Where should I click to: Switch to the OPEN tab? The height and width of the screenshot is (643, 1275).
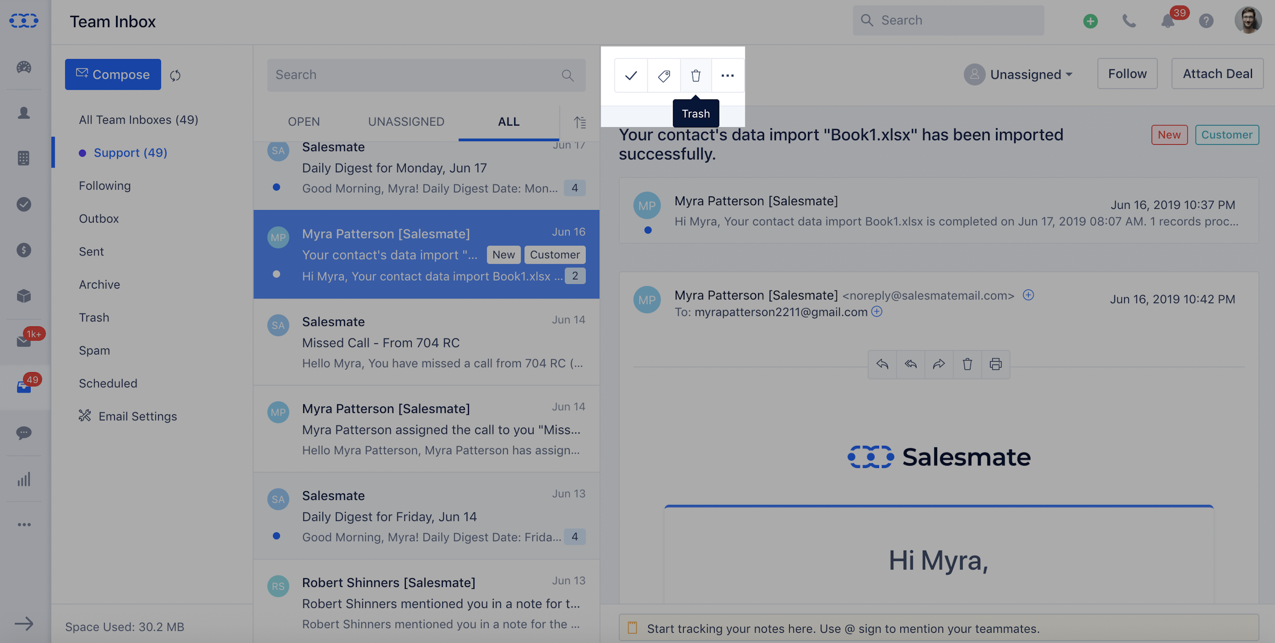[304, 122]
